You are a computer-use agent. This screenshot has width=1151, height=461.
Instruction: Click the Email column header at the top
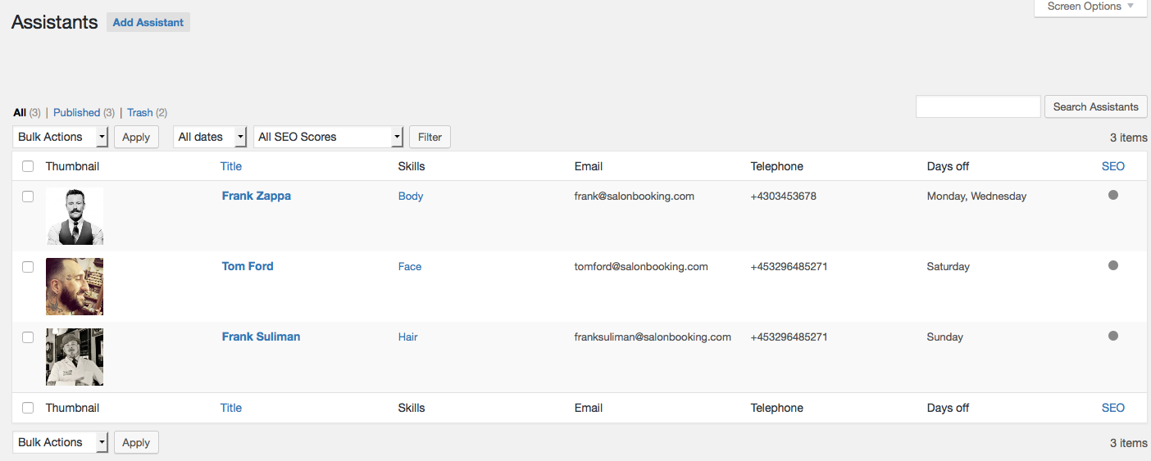coord(589,166)
